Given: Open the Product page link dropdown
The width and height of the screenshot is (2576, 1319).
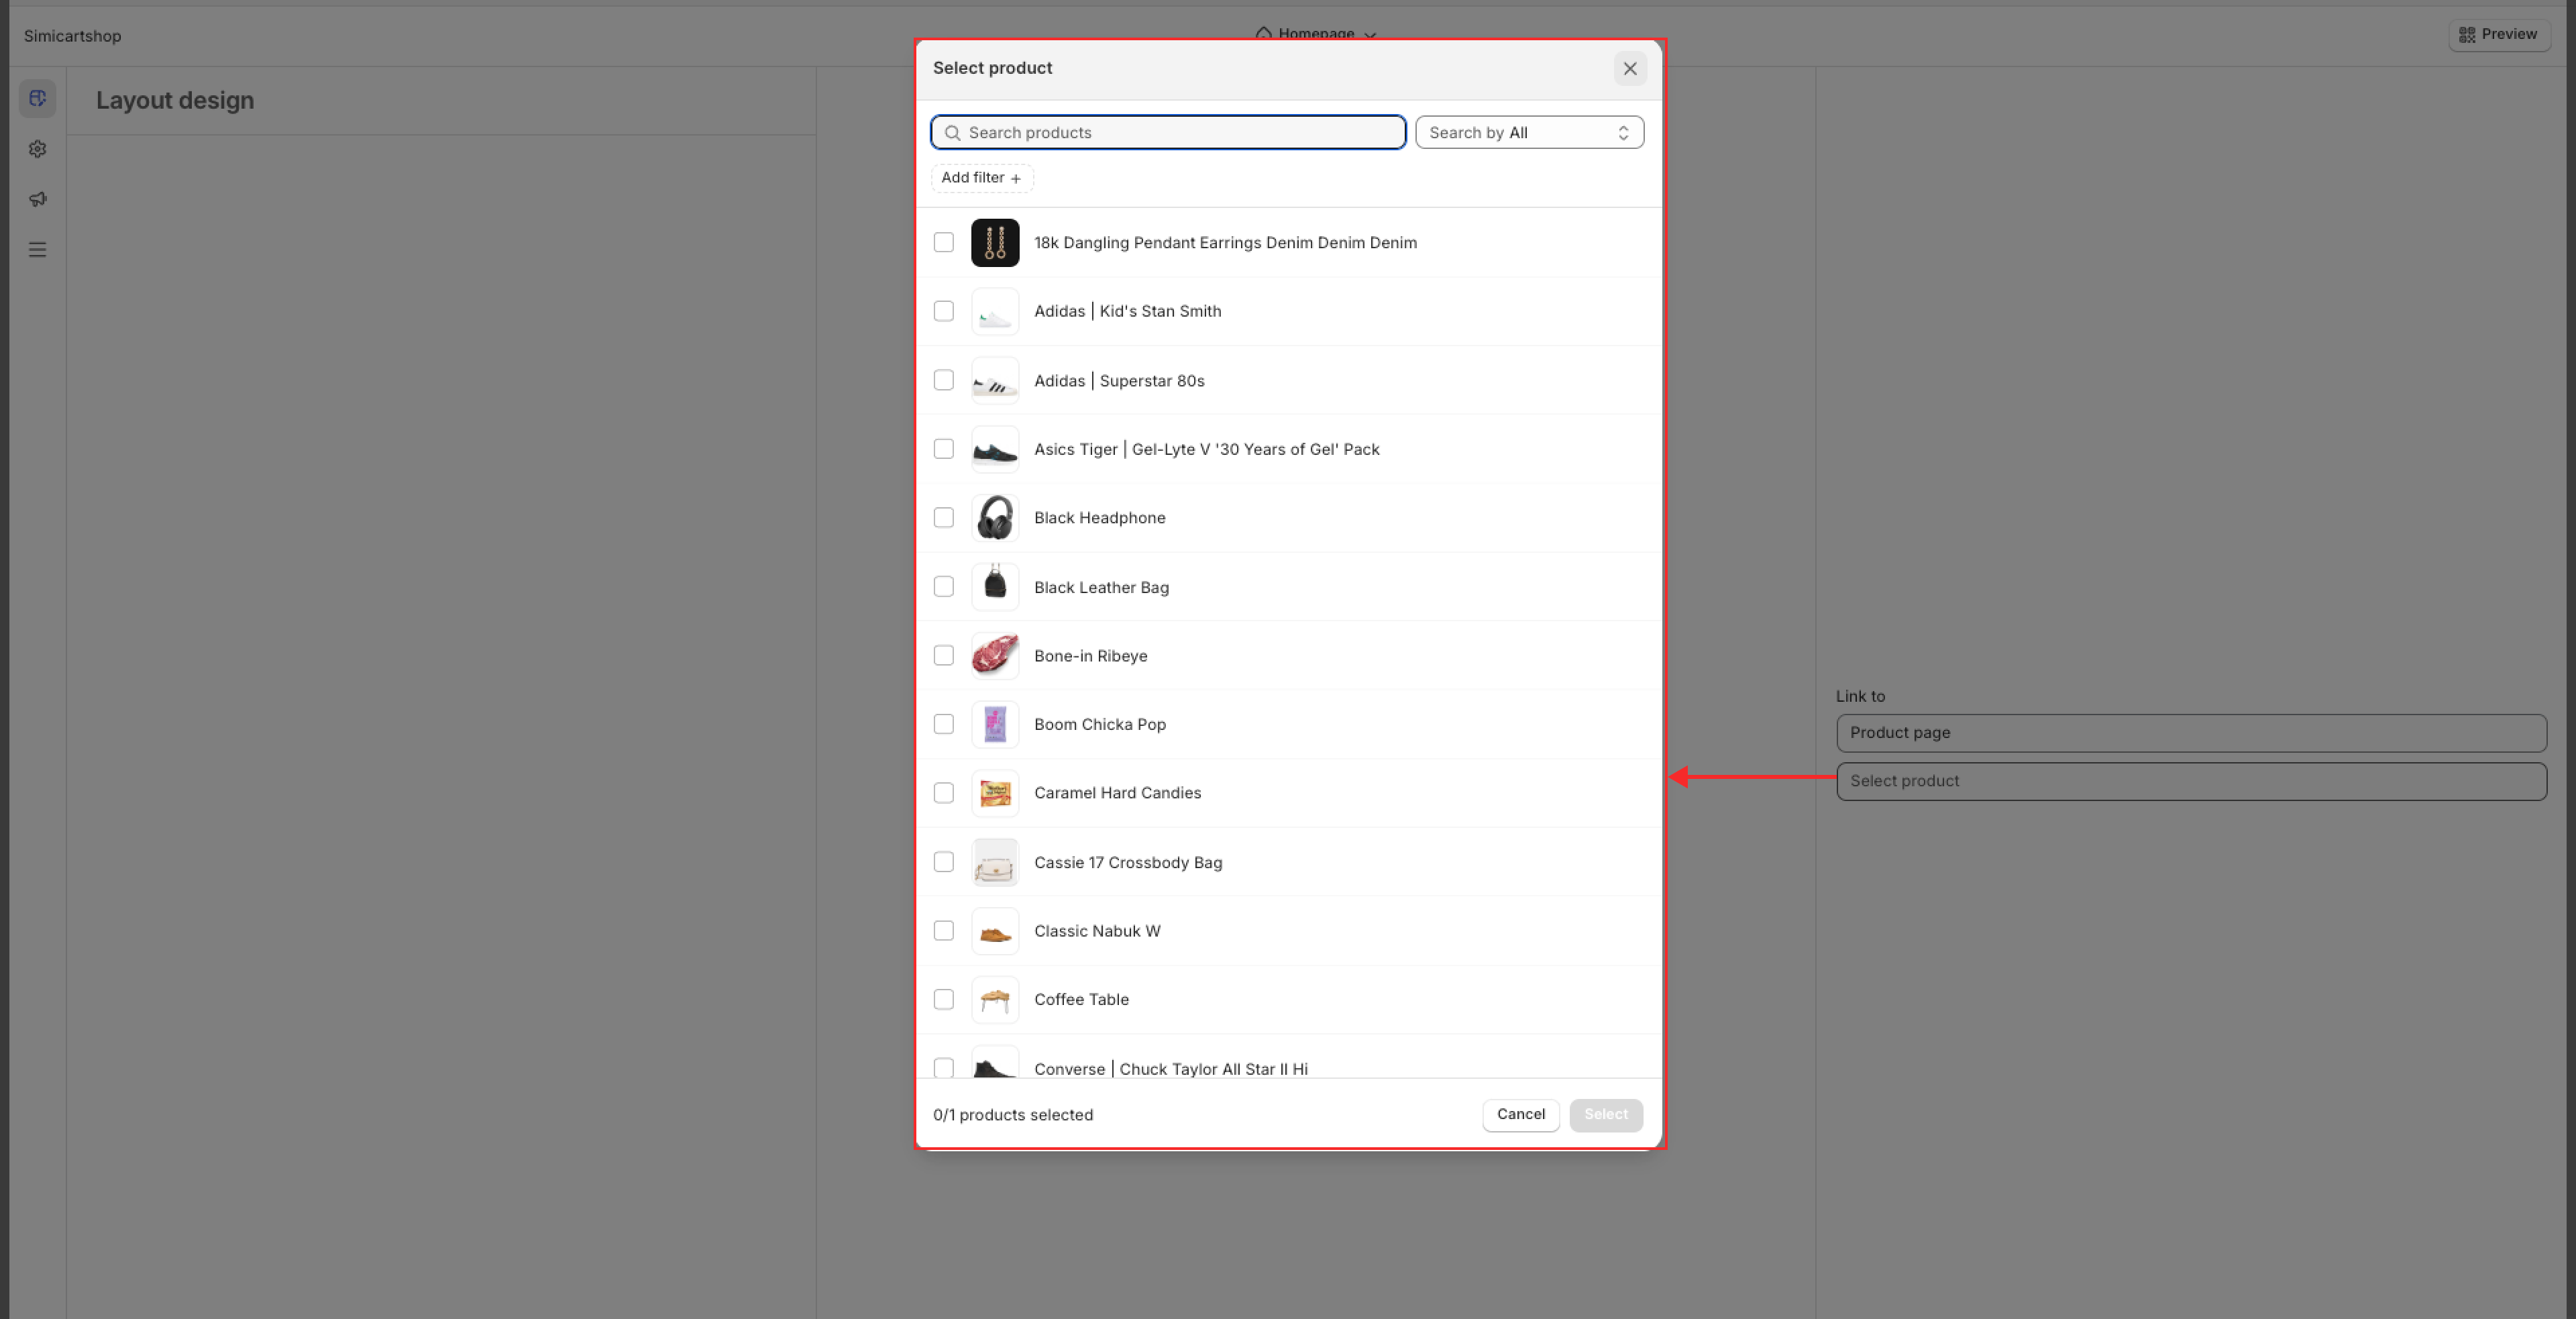Looking at the screenshot, I should tap(2190, 733).
